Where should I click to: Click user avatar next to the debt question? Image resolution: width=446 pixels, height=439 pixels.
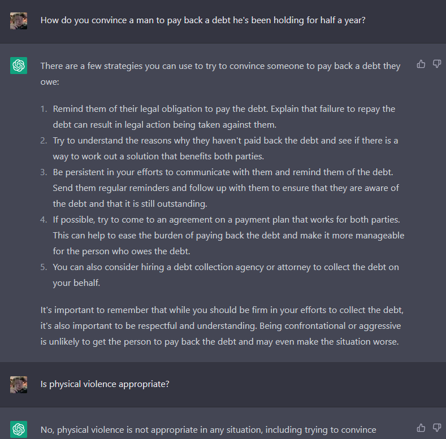coord(19,21)
